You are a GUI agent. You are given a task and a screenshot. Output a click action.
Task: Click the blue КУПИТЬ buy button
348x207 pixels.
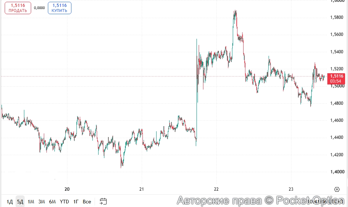(x=59, y=8)
